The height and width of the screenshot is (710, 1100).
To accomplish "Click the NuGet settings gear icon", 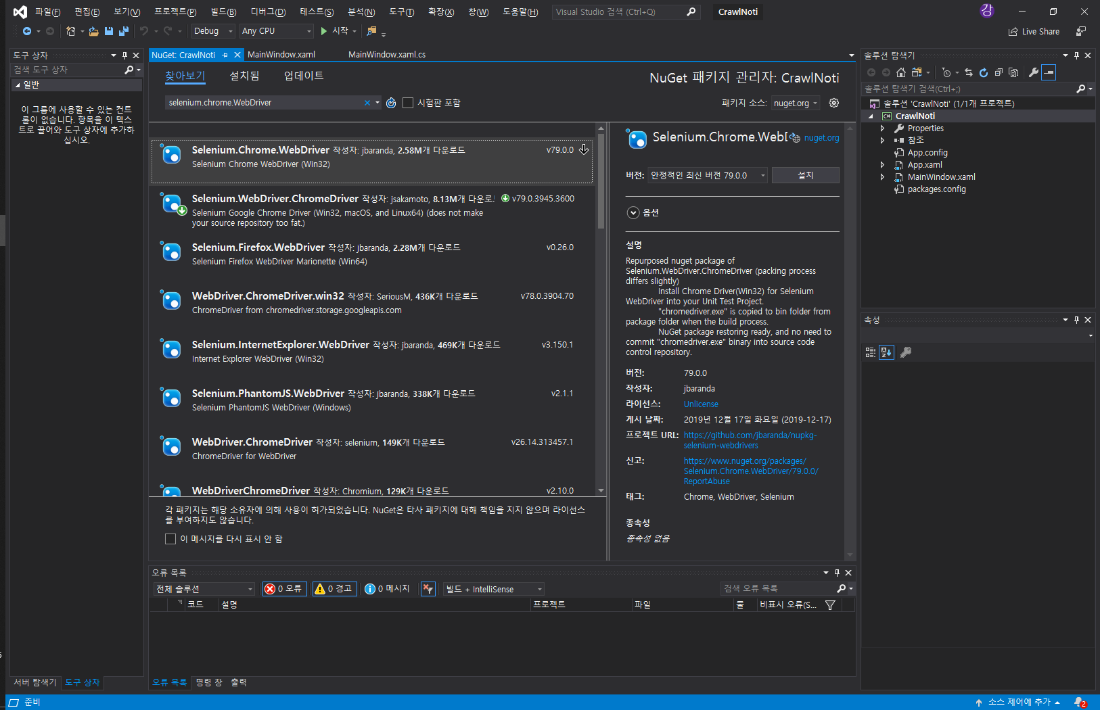I will tap(834, 103).
